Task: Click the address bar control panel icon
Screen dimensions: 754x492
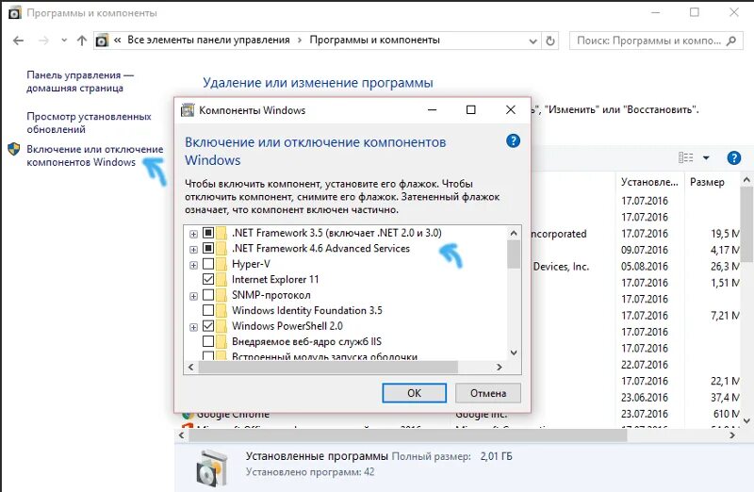Action: point(102,41)
